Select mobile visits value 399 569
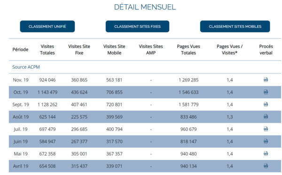282x175 pixels. point(114,117)
